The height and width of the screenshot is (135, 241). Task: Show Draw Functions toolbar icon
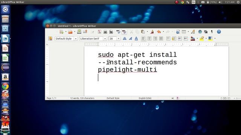tap(193, 31)
